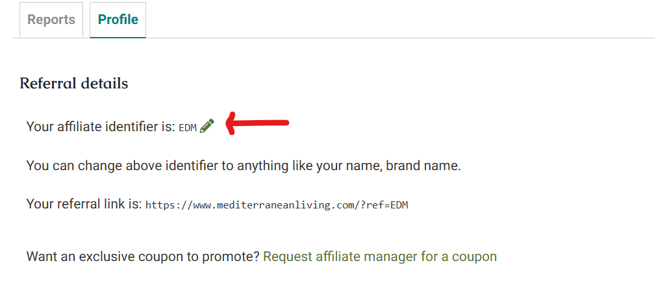
Task: Click the pencil icon to edit identifier
Action: (207, 126)
